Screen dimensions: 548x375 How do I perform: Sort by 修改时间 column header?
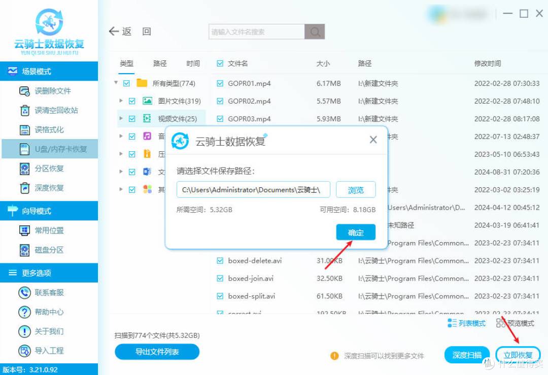[488, 63]
